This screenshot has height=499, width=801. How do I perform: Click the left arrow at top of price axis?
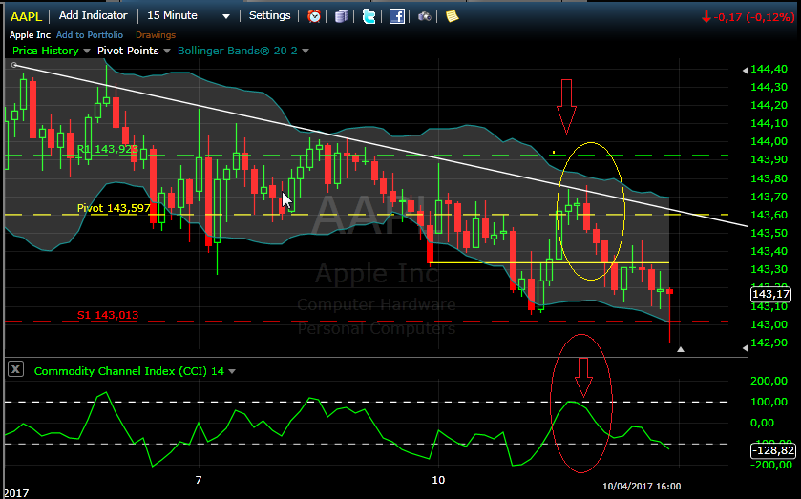point(745,70)
